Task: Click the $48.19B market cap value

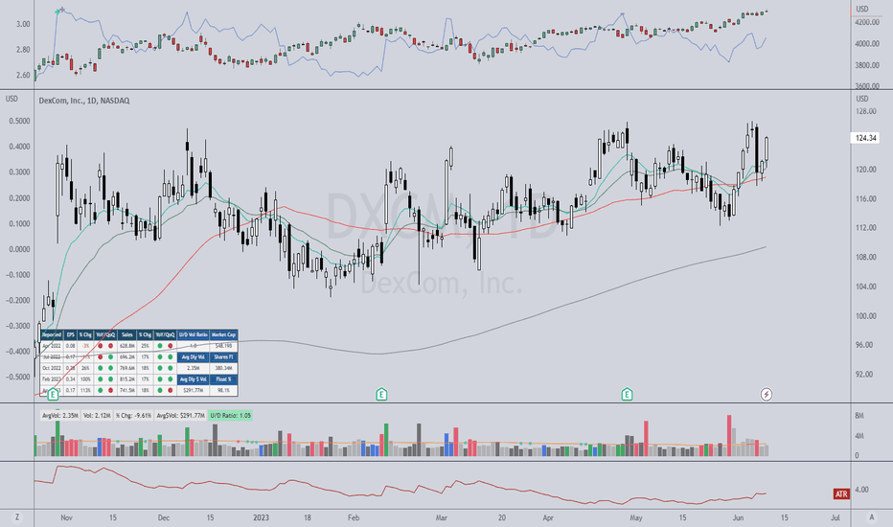Action: click(x=223, y=346)
